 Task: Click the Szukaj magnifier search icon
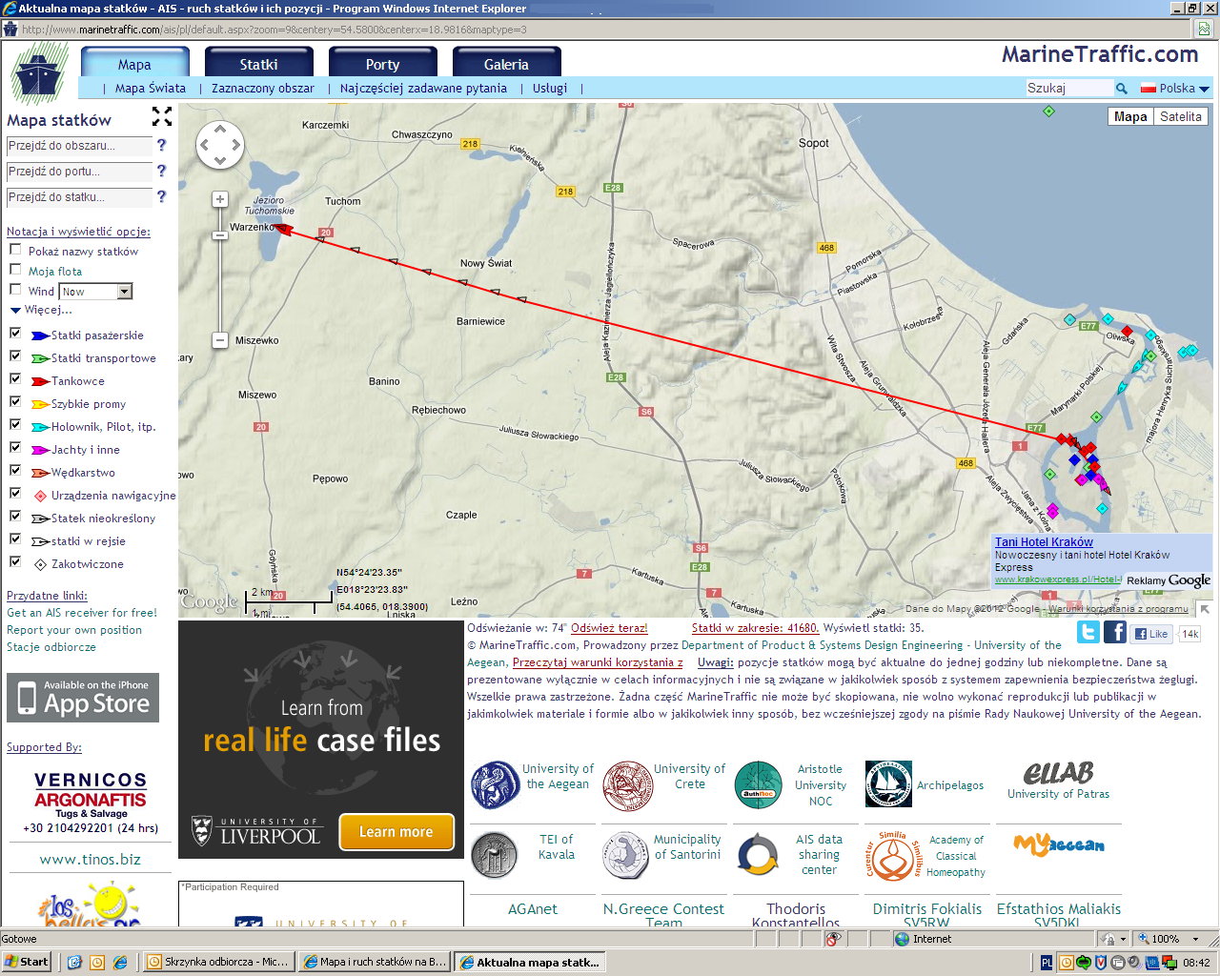1122,88
